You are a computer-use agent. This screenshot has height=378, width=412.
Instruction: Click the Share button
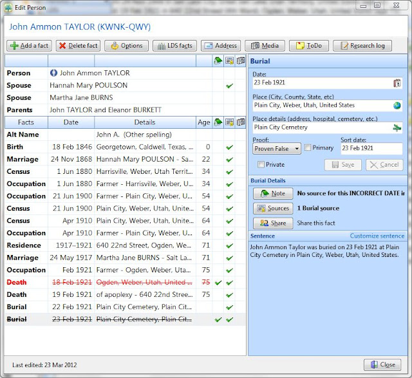(x=273, y=223)
